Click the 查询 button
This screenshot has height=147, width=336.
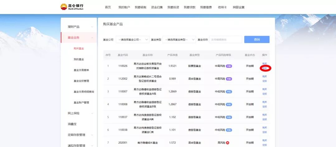click(x=257, y=39)
